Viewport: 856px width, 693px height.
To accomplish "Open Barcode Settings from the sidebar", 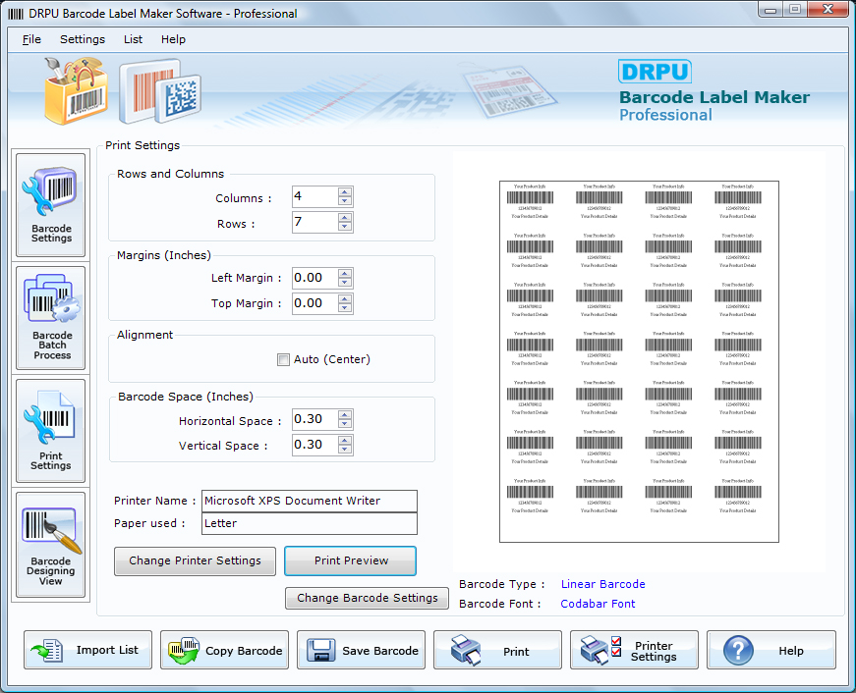I will coord(50,204).
